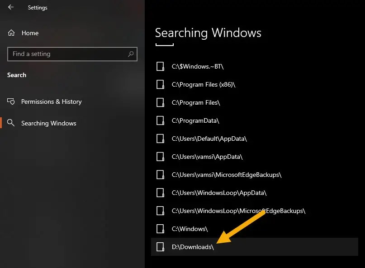365x268 pixels.
Task: Select Searching Windows in sidebar
Action: coord(48,123)
